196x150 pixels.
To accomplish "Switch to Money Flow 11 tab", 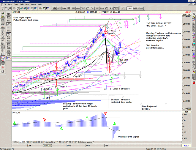I will point(52,142).
